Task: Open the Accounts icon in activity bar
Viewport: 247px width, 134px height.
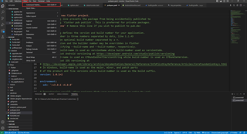Action: tap(3, 122)
